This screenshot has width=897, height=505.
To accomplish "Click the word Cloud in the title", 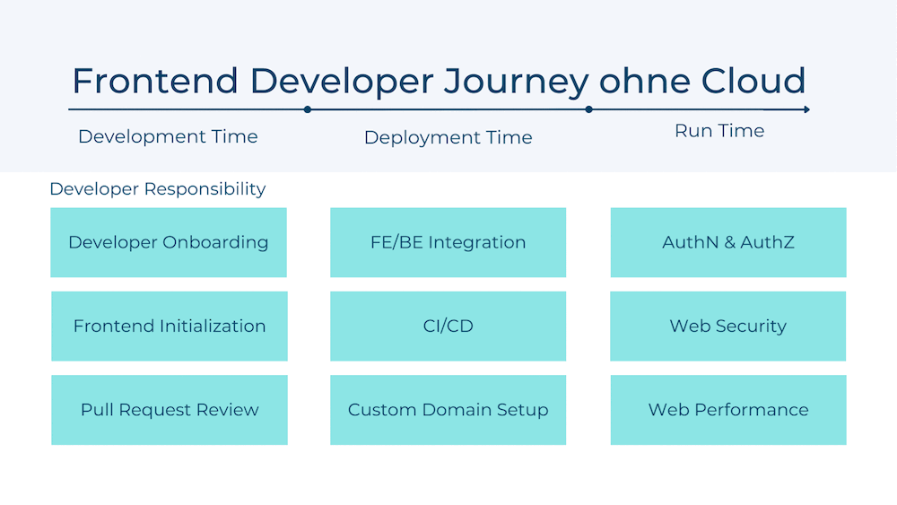I will pos(752,81).
